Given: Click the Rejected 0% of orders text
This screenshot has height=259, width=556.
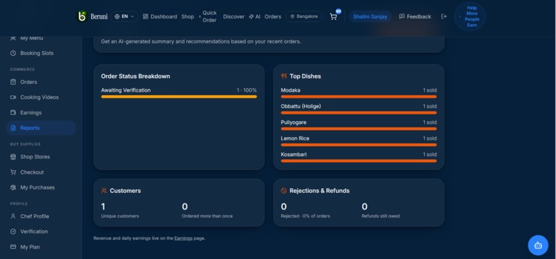Looking at the screenshot, I should coord(306,216).
